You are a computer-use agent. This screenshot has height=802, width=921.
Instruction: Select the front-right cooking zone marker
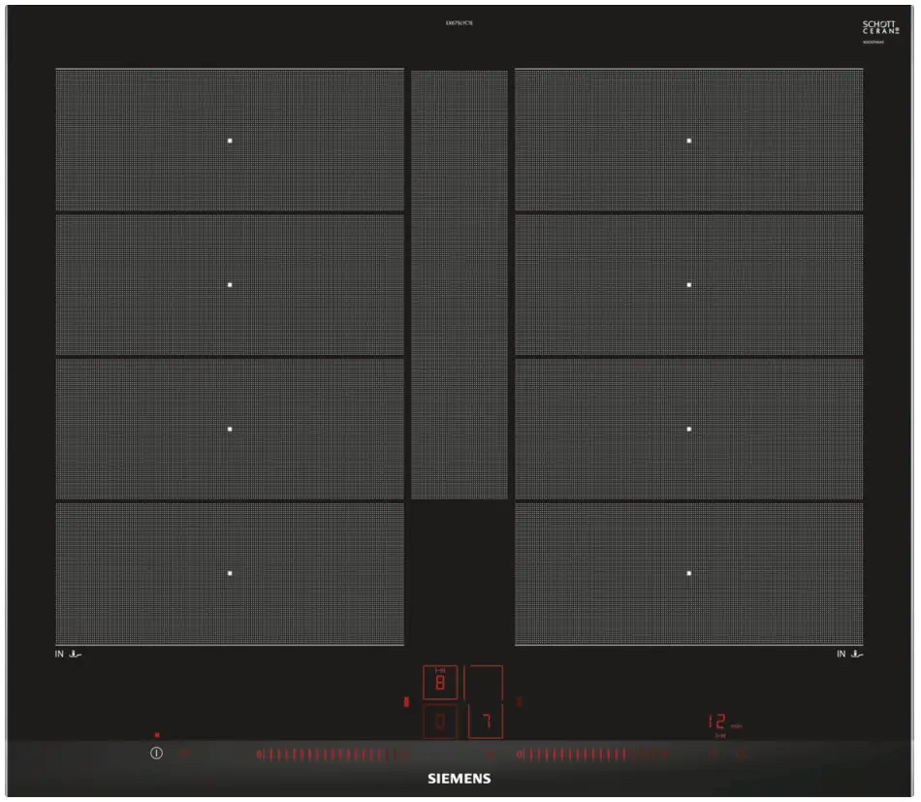(x=690, y=573)
